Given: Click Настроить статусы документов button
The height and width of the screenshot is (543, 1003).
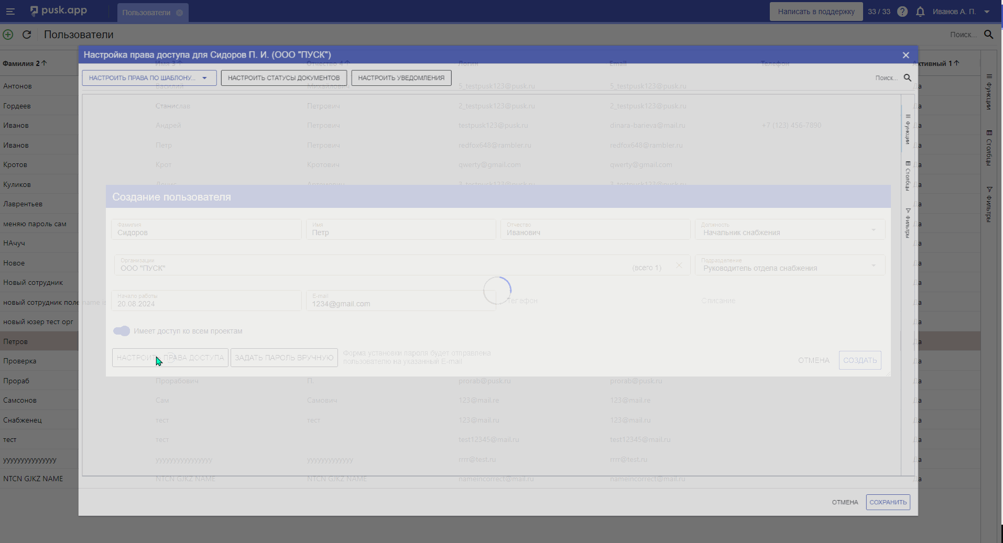Looking at the screenshot, I should 284,78.
